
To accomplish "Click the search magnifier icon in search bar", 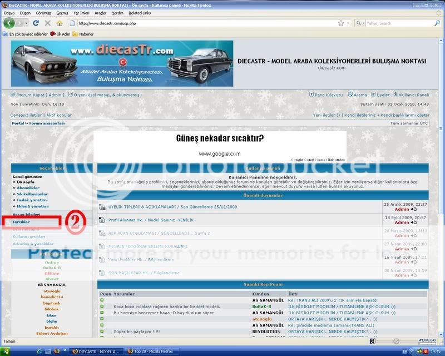I will coord(437,23).
